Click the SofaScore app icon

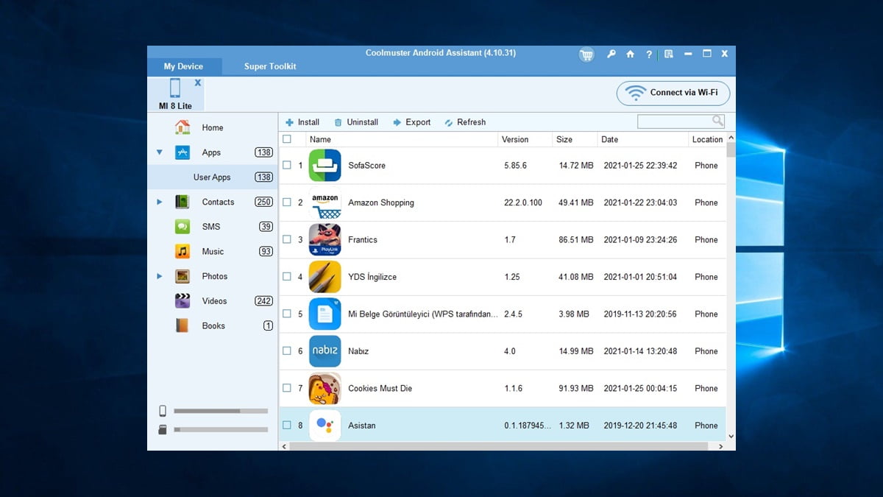pyautogui.click(x=325, y=166)
